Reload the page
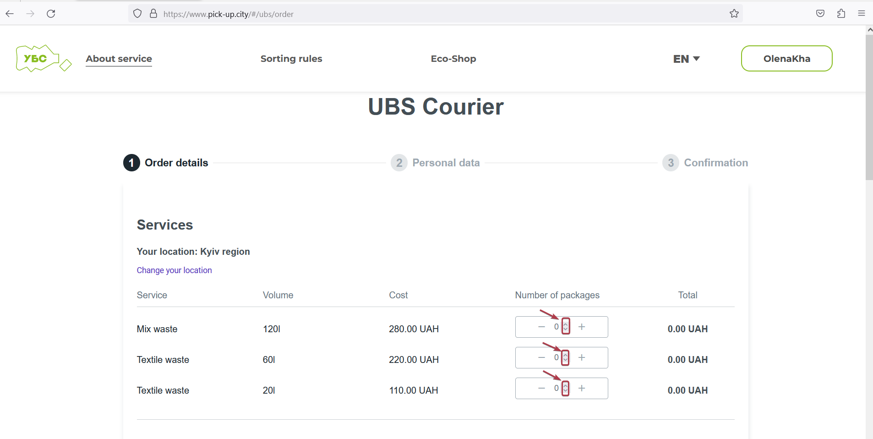The image size is (873, 439). pyautogui.click(x=51, y=13)
